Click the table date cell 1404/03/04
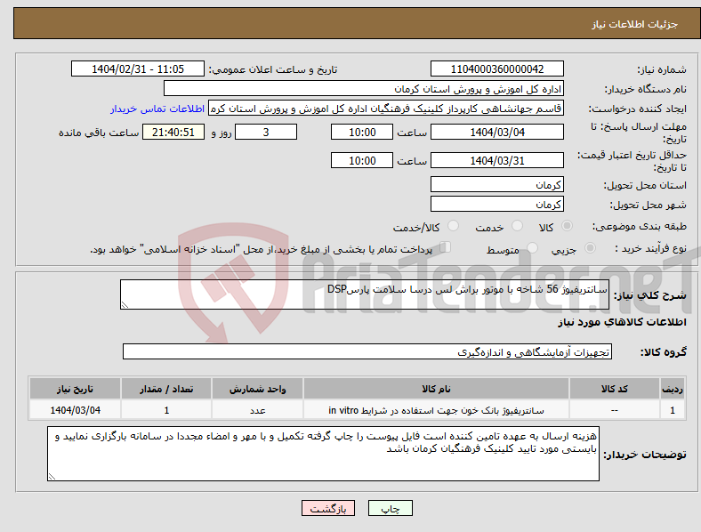Screen dimensions: 701x532 coord(75,410)
